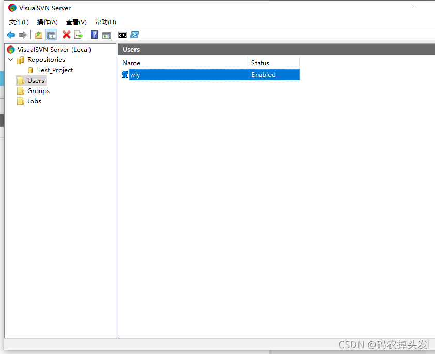Minimize the VisualSVN Server window
Viewport: 435px width, 354px height.
click(415, 8)
